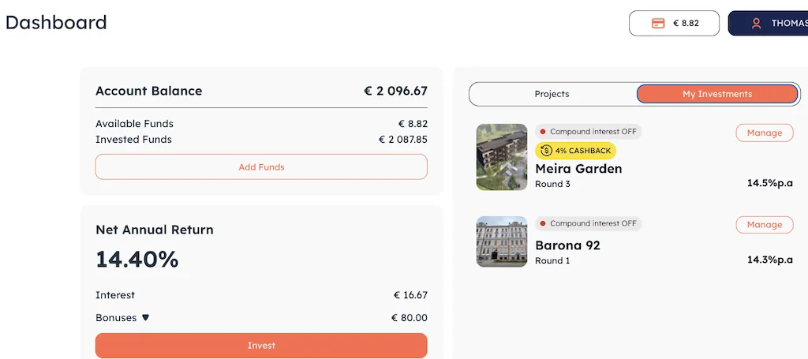Switch to the Projects tab

(x=552, y=94)
